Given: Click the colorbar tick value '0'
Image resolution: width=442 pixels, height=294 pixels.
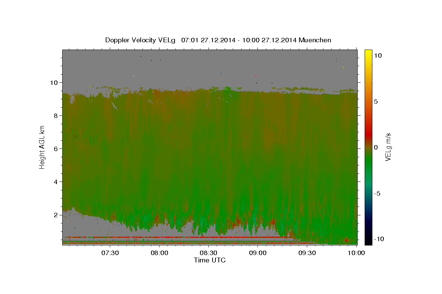Looking at the screenshot, I should tap(376, 147).
